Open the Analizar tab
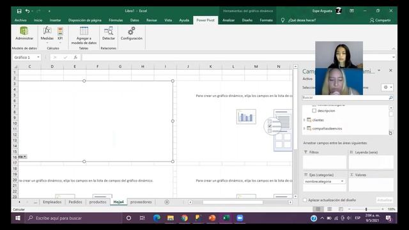This screenshot has width=409, height=230. point(229,20)
